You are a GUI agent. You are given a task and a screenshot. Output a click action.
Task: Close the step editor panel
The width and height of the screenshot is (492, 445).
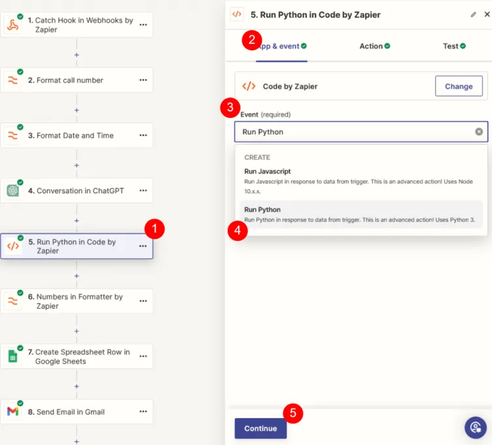pyautogui.click(x=487, y=14)
